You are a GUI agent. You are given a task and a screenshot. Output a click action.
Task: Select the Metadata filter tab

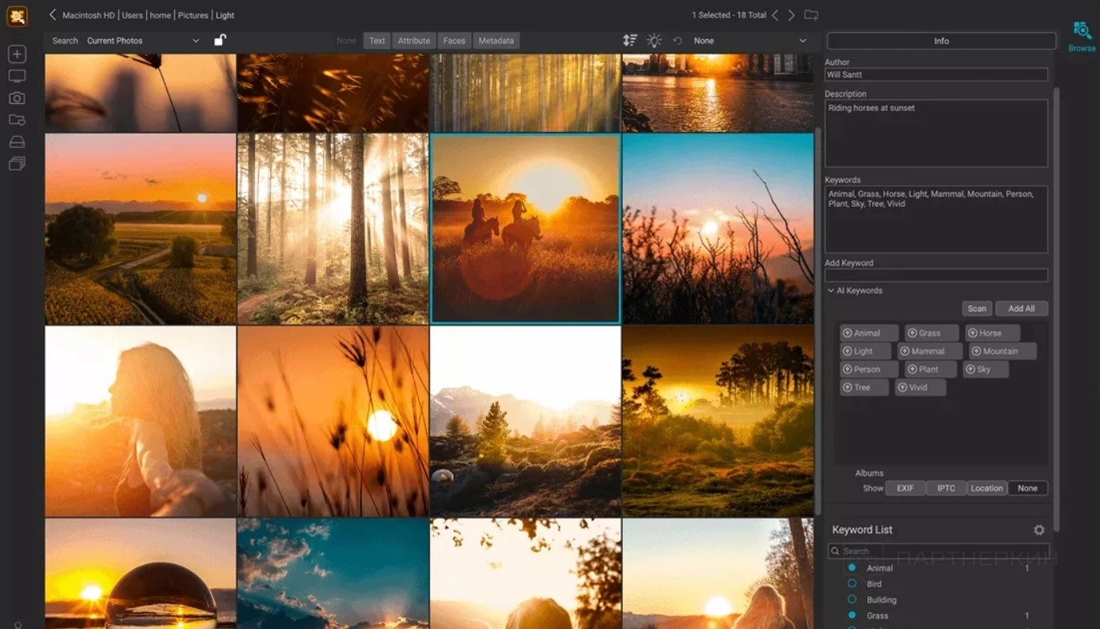coord(496,41)
